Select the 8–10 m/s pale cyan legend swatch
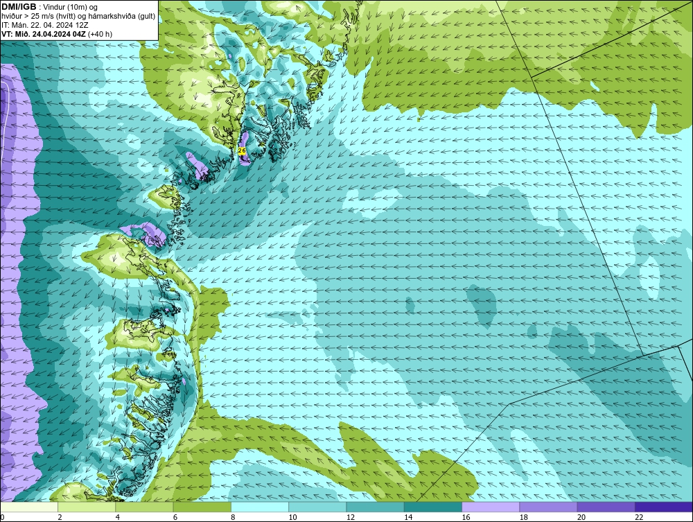Viewport: 693px width, 522px height. click(260, 507)
